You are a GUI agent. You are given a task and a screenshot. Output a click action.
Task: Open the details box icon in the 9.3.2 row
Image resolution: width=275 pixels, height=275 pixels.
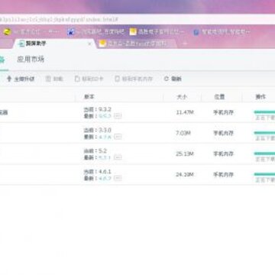point(118,116)
